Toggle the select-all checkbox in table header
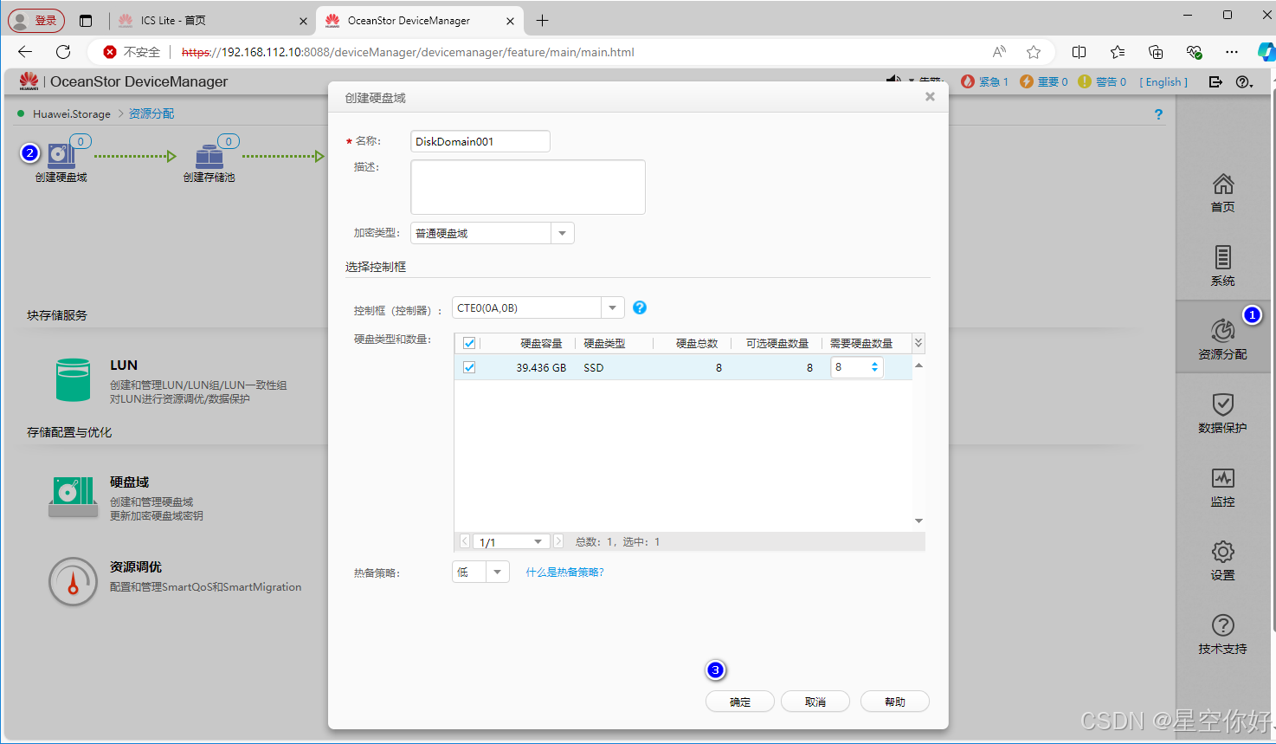This screenshot has height=744, width=1276. (469, 343)
